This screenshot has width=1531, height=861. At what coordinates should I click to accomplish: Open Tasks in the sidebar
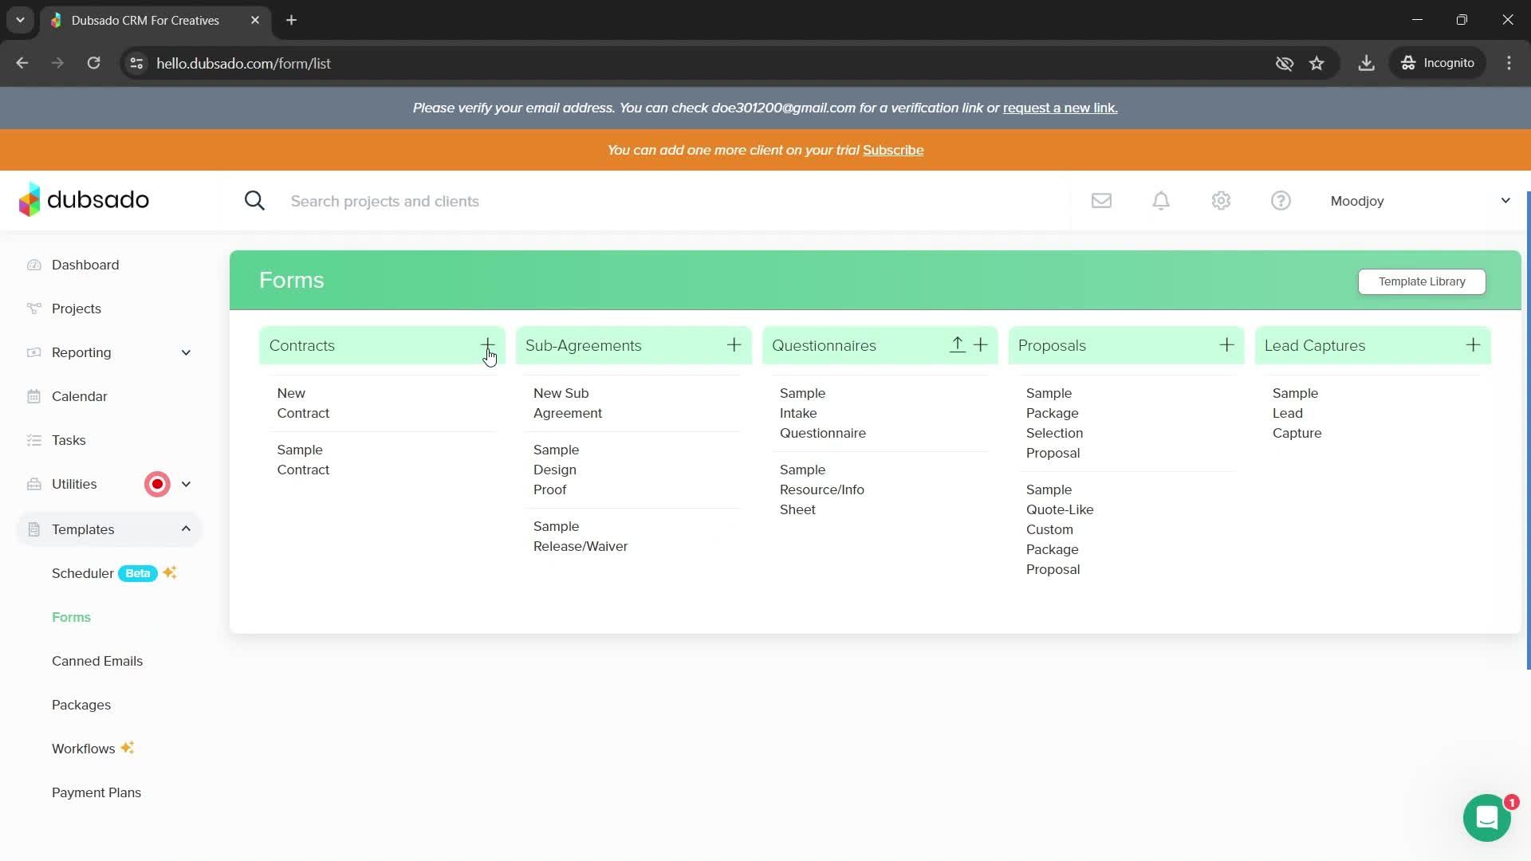point(69,440)
